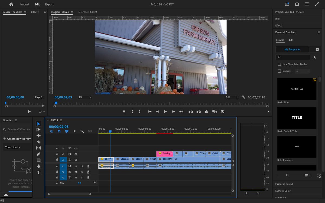Solo track A2

[82, 172]
